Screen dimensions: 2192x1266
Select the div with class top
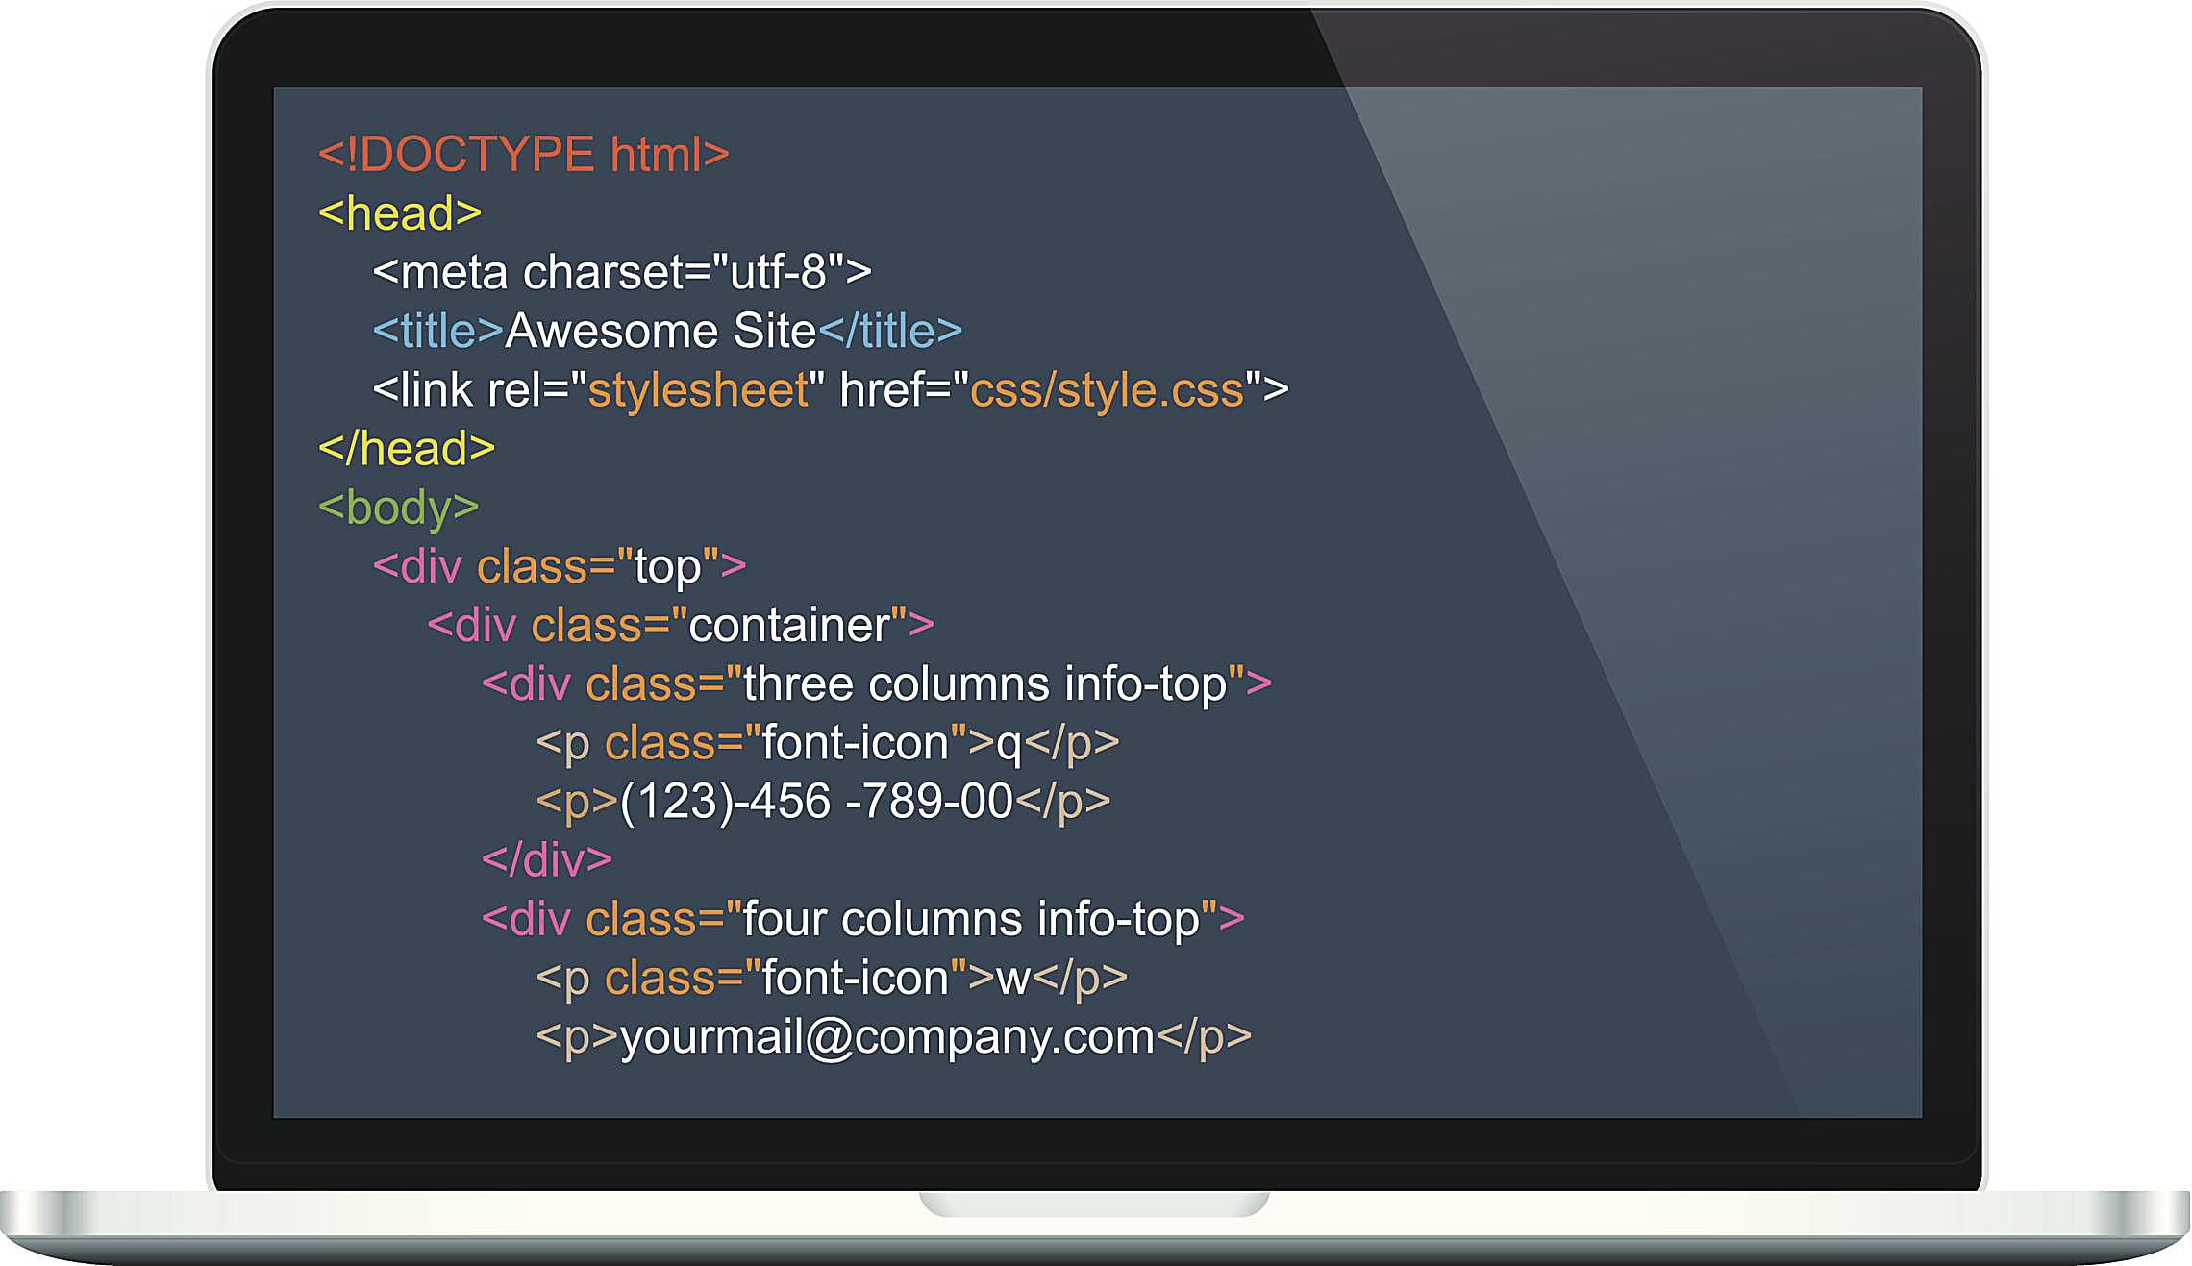pos(558,567)
